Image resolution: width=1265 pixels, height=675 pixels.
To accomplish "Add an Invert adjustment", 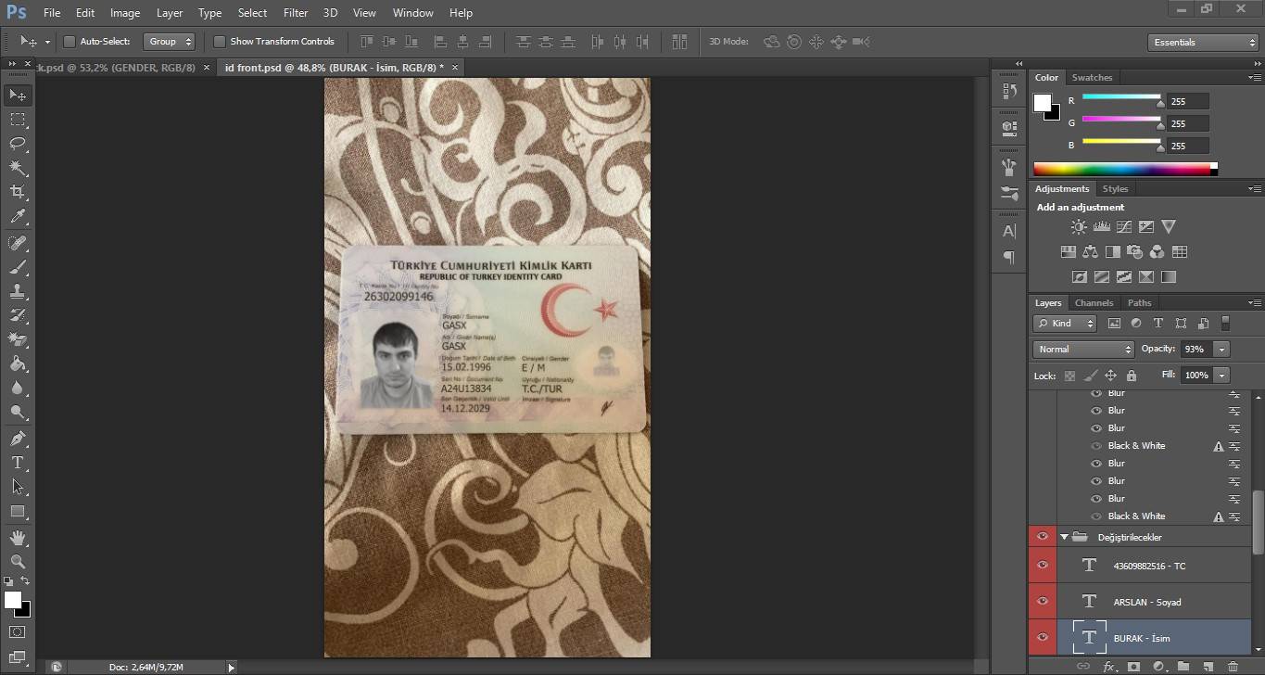I will [1079, 276].
